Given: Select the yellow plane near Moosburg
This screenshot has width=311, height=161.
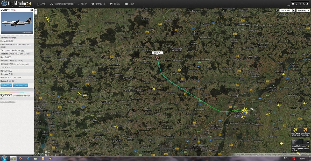Looking at the screenshot, I should (x=284, y=74).
